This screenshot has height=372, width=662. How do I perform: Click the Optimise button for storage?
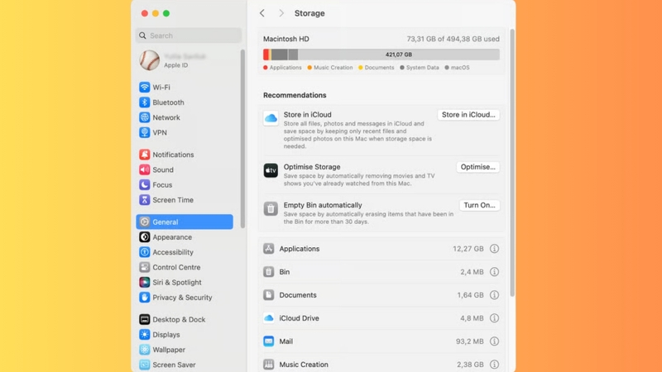[x=478, y=167]
